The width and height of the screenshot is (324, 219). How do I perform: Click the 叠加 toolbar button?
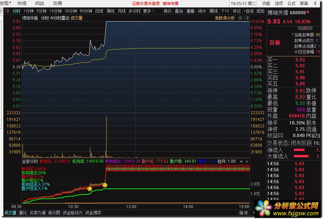[179, 11]
